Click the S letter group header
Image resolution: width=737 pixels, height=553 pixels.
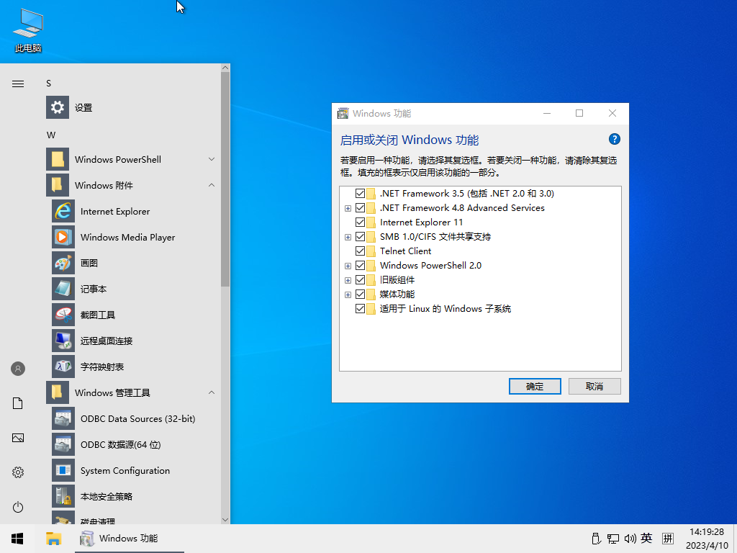48,84
